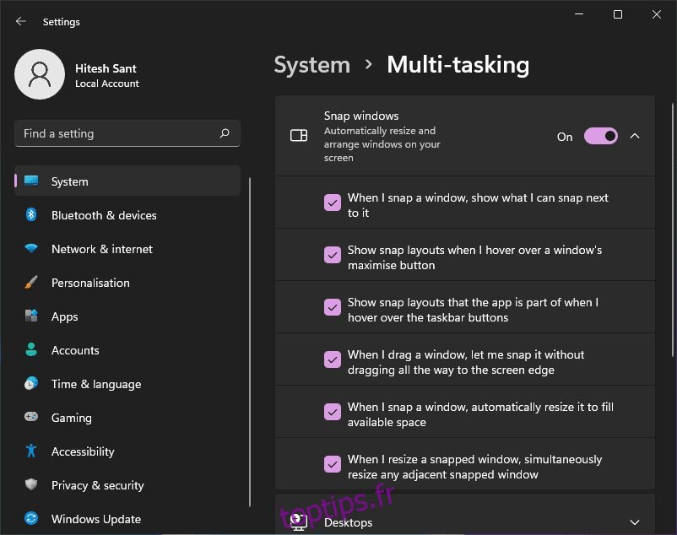The image size is (677, 535).
Task: Open the Accounts settings page
Action: click(x=75, y=350)
